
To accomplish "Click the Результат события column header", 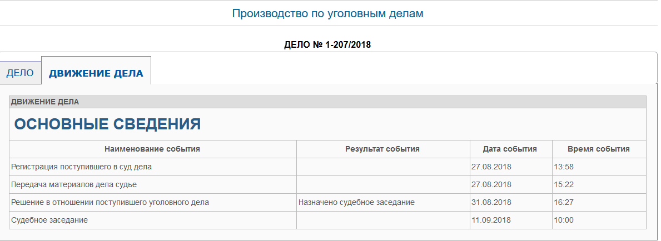I will point(382,149).
